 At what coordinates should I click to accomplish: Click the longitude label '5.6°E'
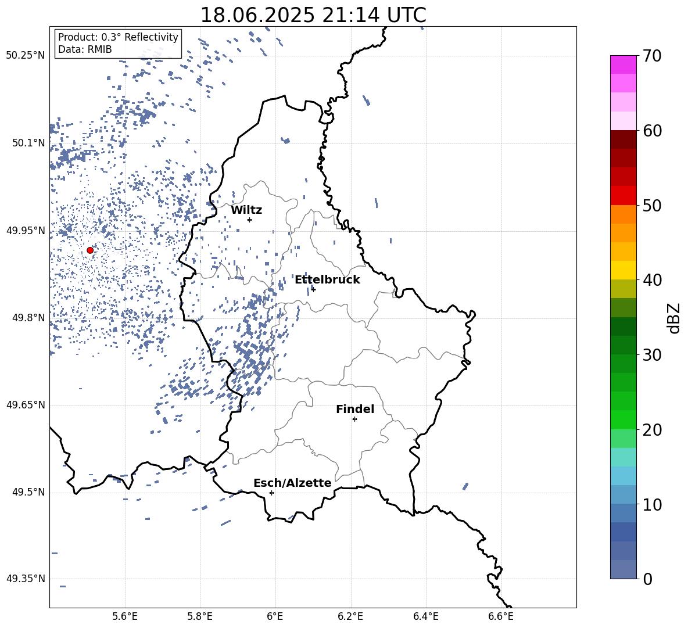pos(125,616)
